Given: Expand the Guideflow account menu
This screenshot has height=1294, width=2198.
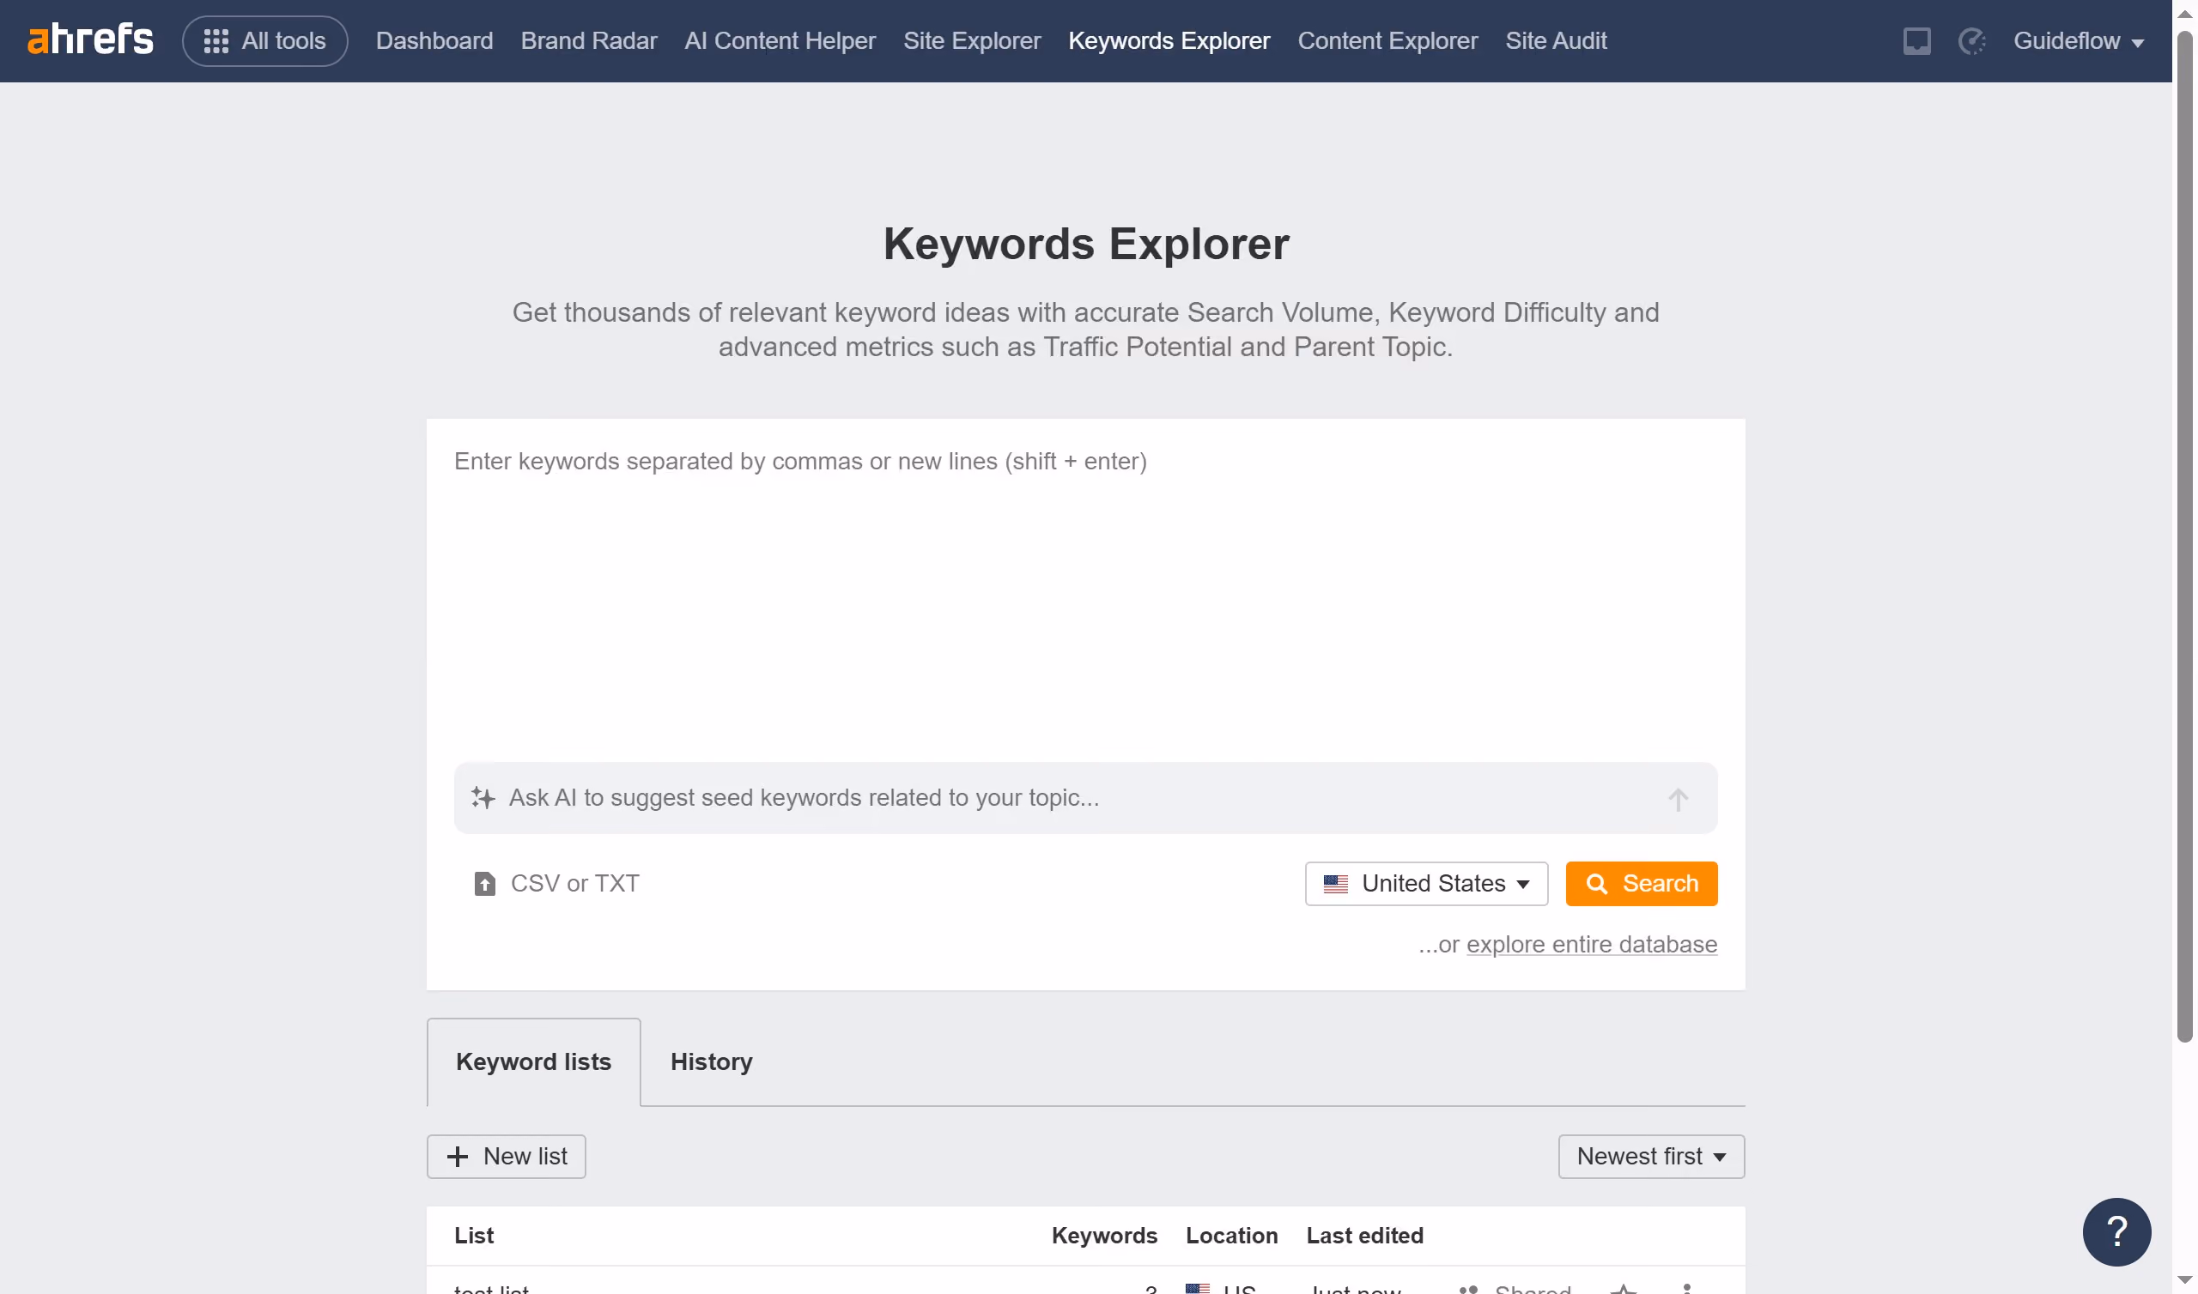Looking at the screenshot, I should [x=2079, y=41].
